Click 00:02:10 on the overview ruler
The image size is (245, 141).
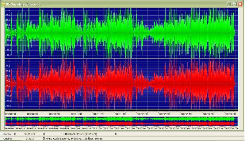click(152, 128)
